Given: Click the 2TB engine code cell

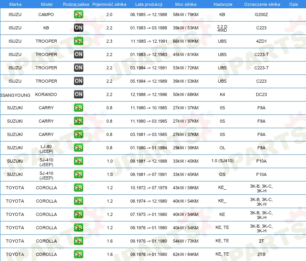Looking at the screenshot, I should (261, 254).
